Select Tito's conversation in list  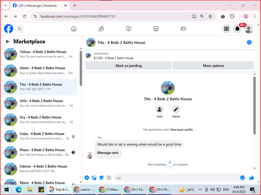point(40,87)
